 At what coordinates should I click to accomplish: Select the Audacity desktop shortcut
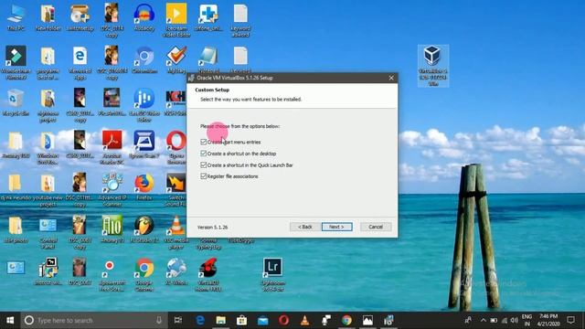click(x=144, y=17)
